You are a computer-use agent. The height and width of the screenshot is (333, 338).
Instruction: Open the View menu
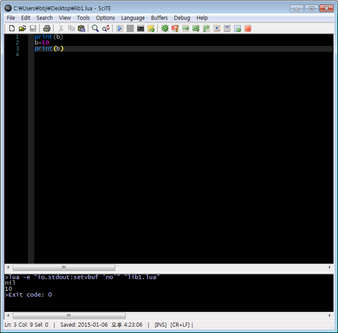(65, 18)
